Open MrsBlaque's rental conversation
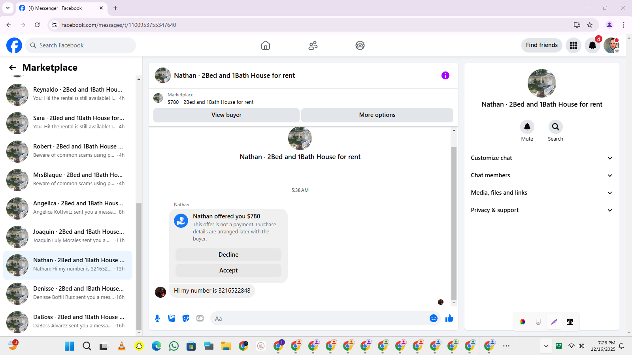The width and height of the screenshot is (632, 355). [68, 180]
